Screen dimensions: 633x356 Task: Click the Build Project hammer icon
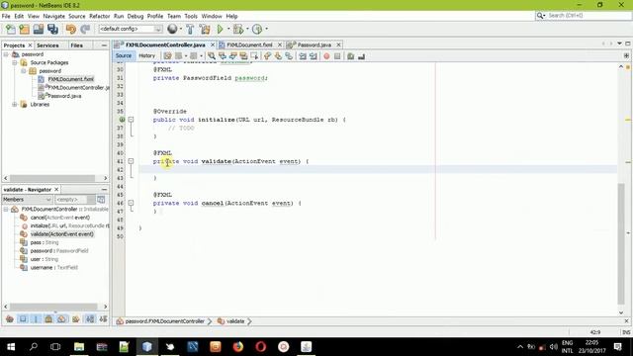[x=190, y=29]
